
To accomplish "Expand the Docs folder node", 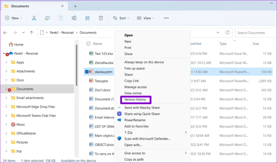I will 6,80.
